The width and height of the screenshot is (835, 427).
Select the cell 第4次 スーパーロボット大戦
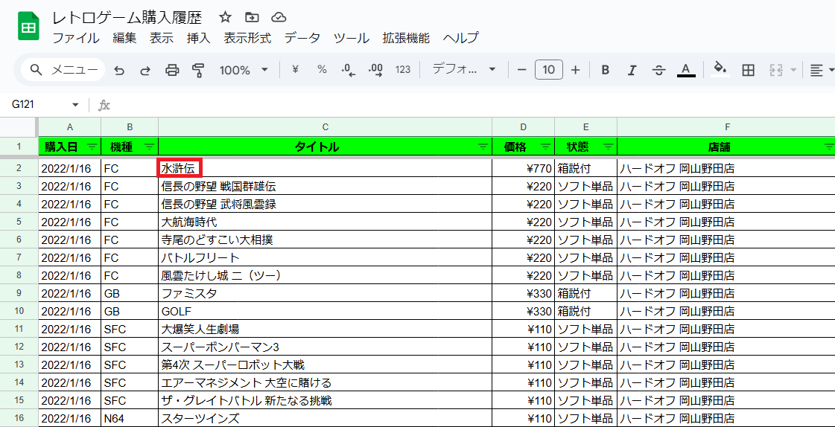coord(325,365)
